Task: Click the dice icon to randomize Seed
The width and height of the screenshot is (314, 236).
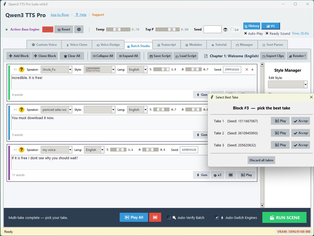Action: [225, 29]
